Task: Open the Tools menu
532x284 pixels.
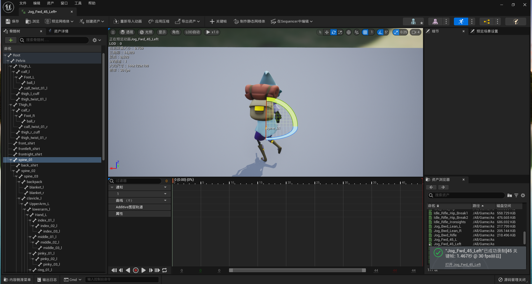Action: click(x=78, y=3)
